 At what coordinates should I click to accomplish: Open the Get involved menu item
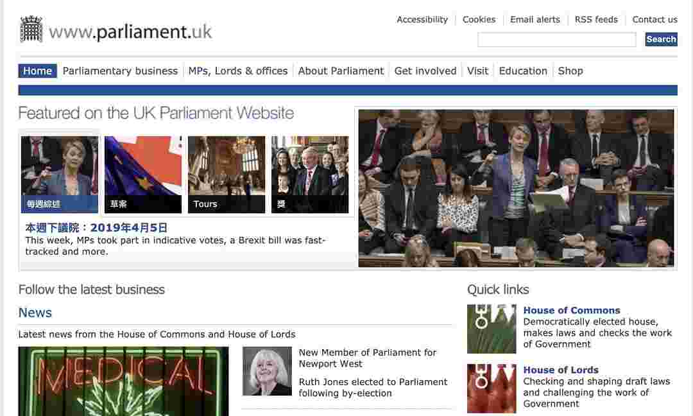(425, 71)
